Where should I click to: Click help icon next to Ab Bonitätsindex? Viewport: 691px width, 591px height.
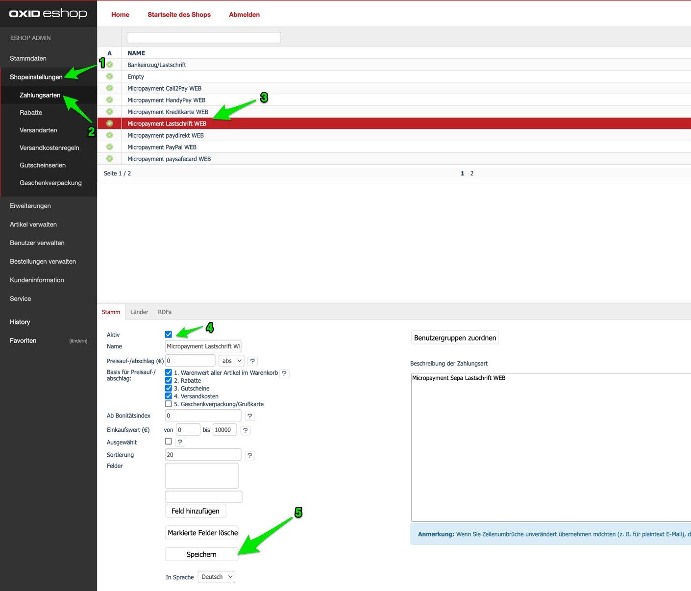click(249, 416)
